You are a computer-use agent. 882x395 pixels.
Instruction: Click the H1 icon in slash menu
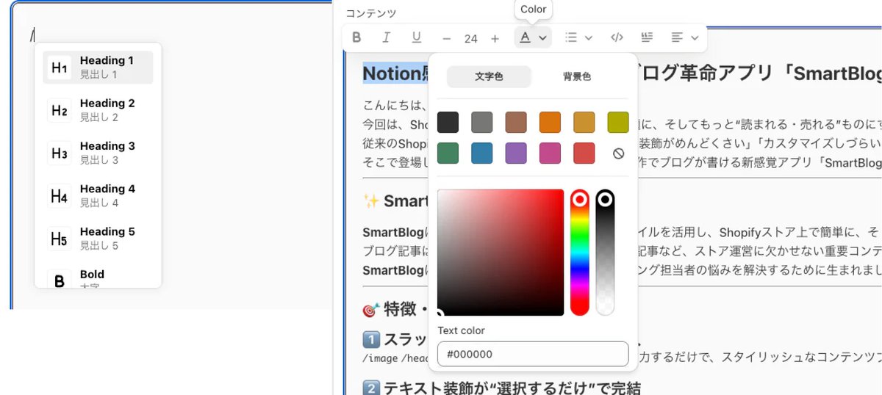tap(60, 68)
